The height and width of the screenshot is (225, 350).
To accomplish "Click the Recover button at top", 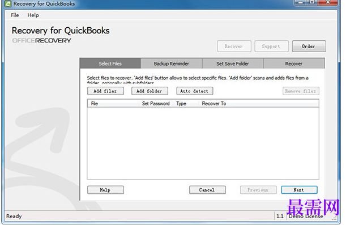I will pyautogui.click(x=234, y=46).
